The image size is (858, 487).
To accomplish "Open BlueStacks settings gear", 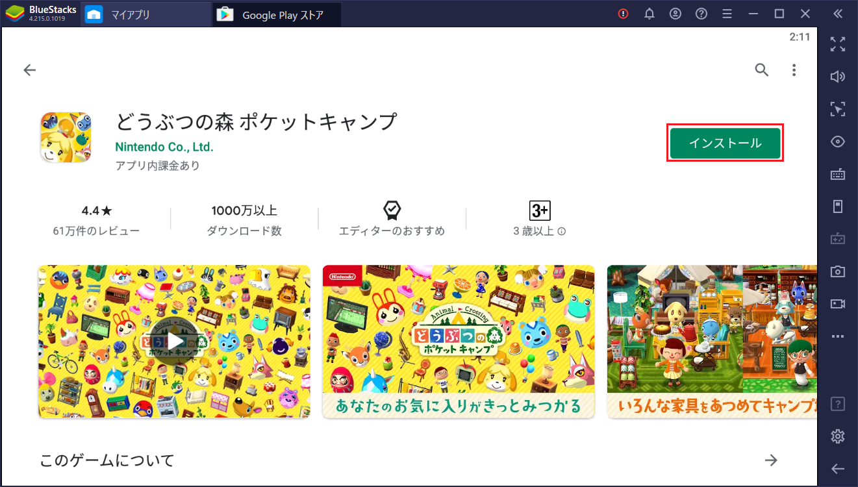I will point(838,436).
